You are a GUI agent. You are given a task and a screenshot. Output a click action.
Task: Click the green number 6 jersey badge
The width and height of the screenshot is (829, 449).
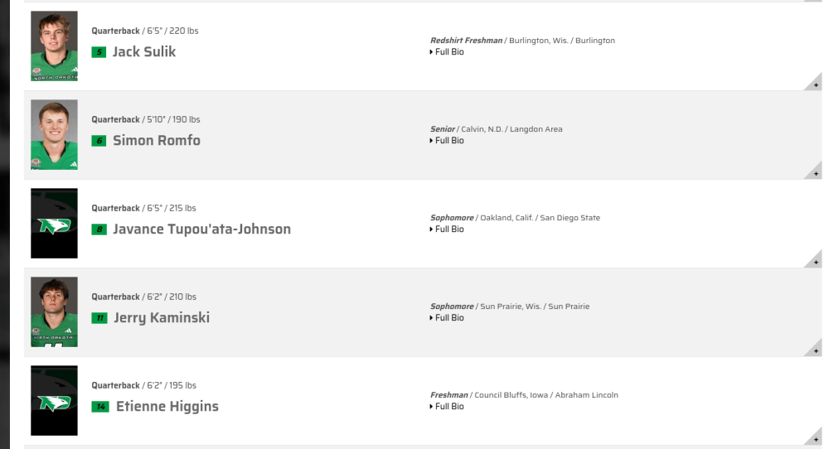click(99, 141)
